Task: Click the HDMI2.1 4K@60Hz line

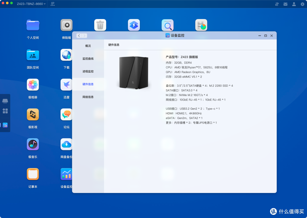Action: tap(184, 113)
